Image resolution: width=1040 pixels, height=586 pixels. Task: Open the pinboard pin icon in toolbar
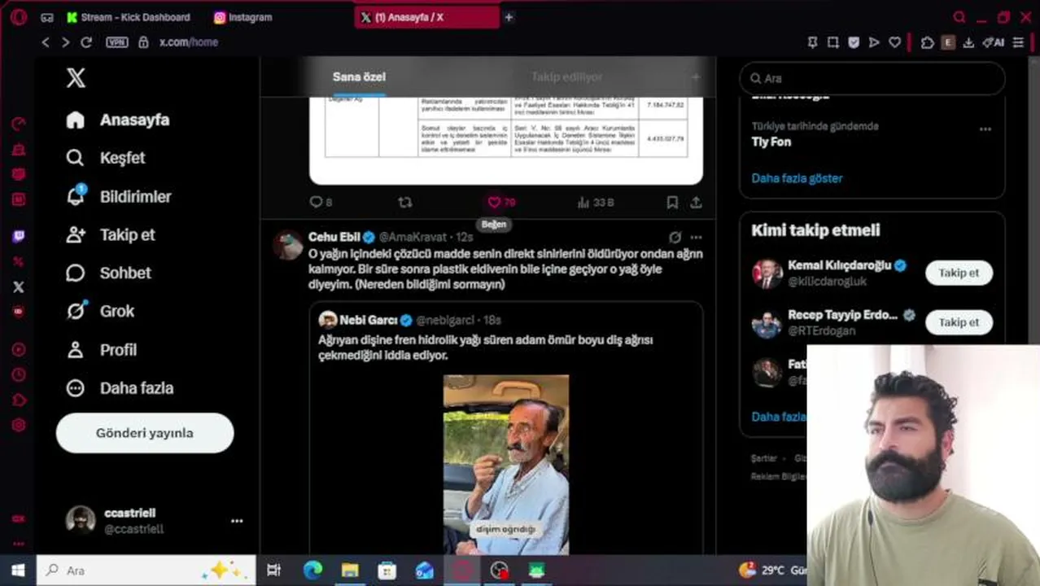812,42
